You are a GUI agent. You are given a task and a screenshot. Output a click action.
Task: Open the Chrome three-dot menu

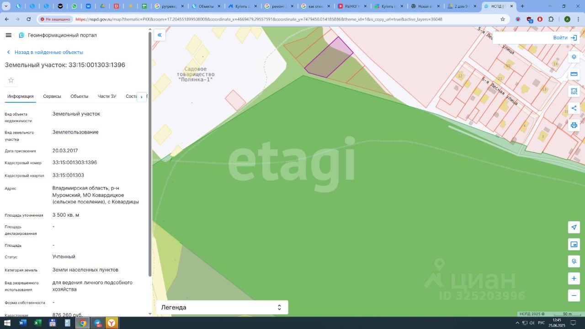point(578,19)
